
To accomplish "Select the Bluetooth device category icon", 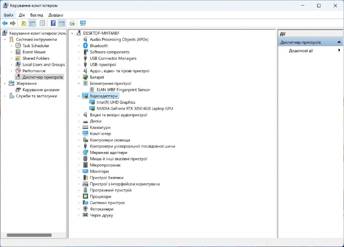I will [x=86, y=46].
